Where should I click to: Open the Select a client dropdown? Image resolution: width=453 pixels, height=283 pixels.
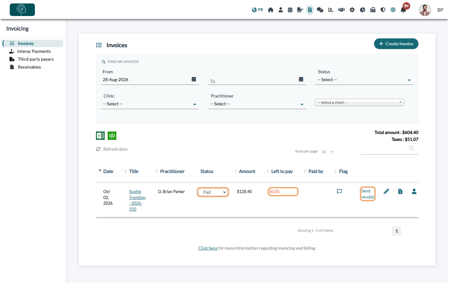pos(360,103)
